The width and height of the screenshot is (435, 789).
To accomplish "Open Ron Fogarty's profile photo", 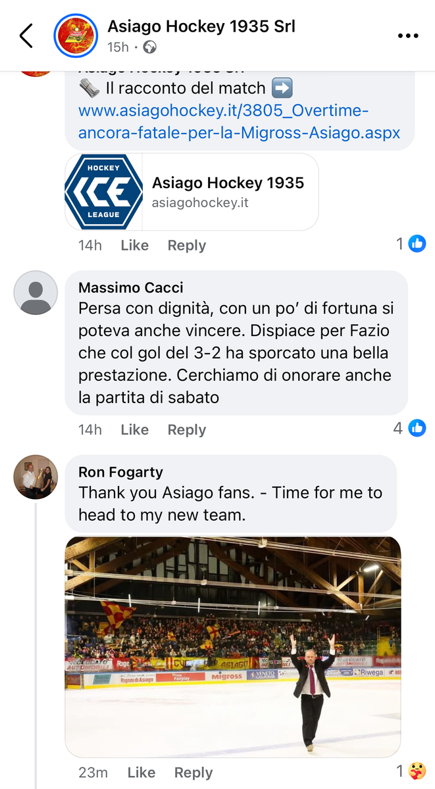I will click(x=36, y=477).
